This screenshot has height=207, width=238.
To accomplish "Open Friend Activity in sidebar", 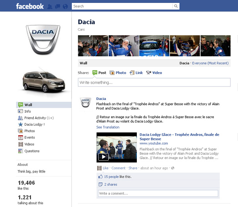I will click(x=36, y=118).
